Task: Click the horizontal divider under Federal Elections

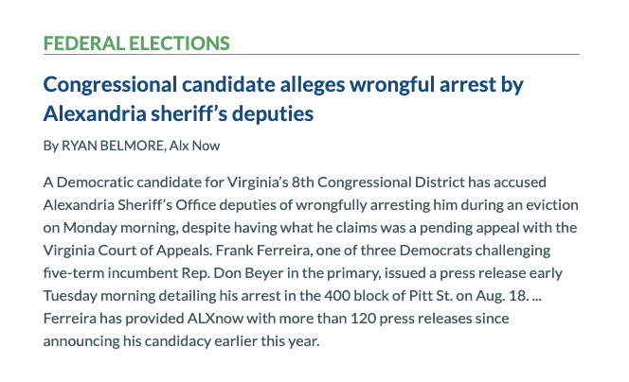Action: (x=313, y=55)
